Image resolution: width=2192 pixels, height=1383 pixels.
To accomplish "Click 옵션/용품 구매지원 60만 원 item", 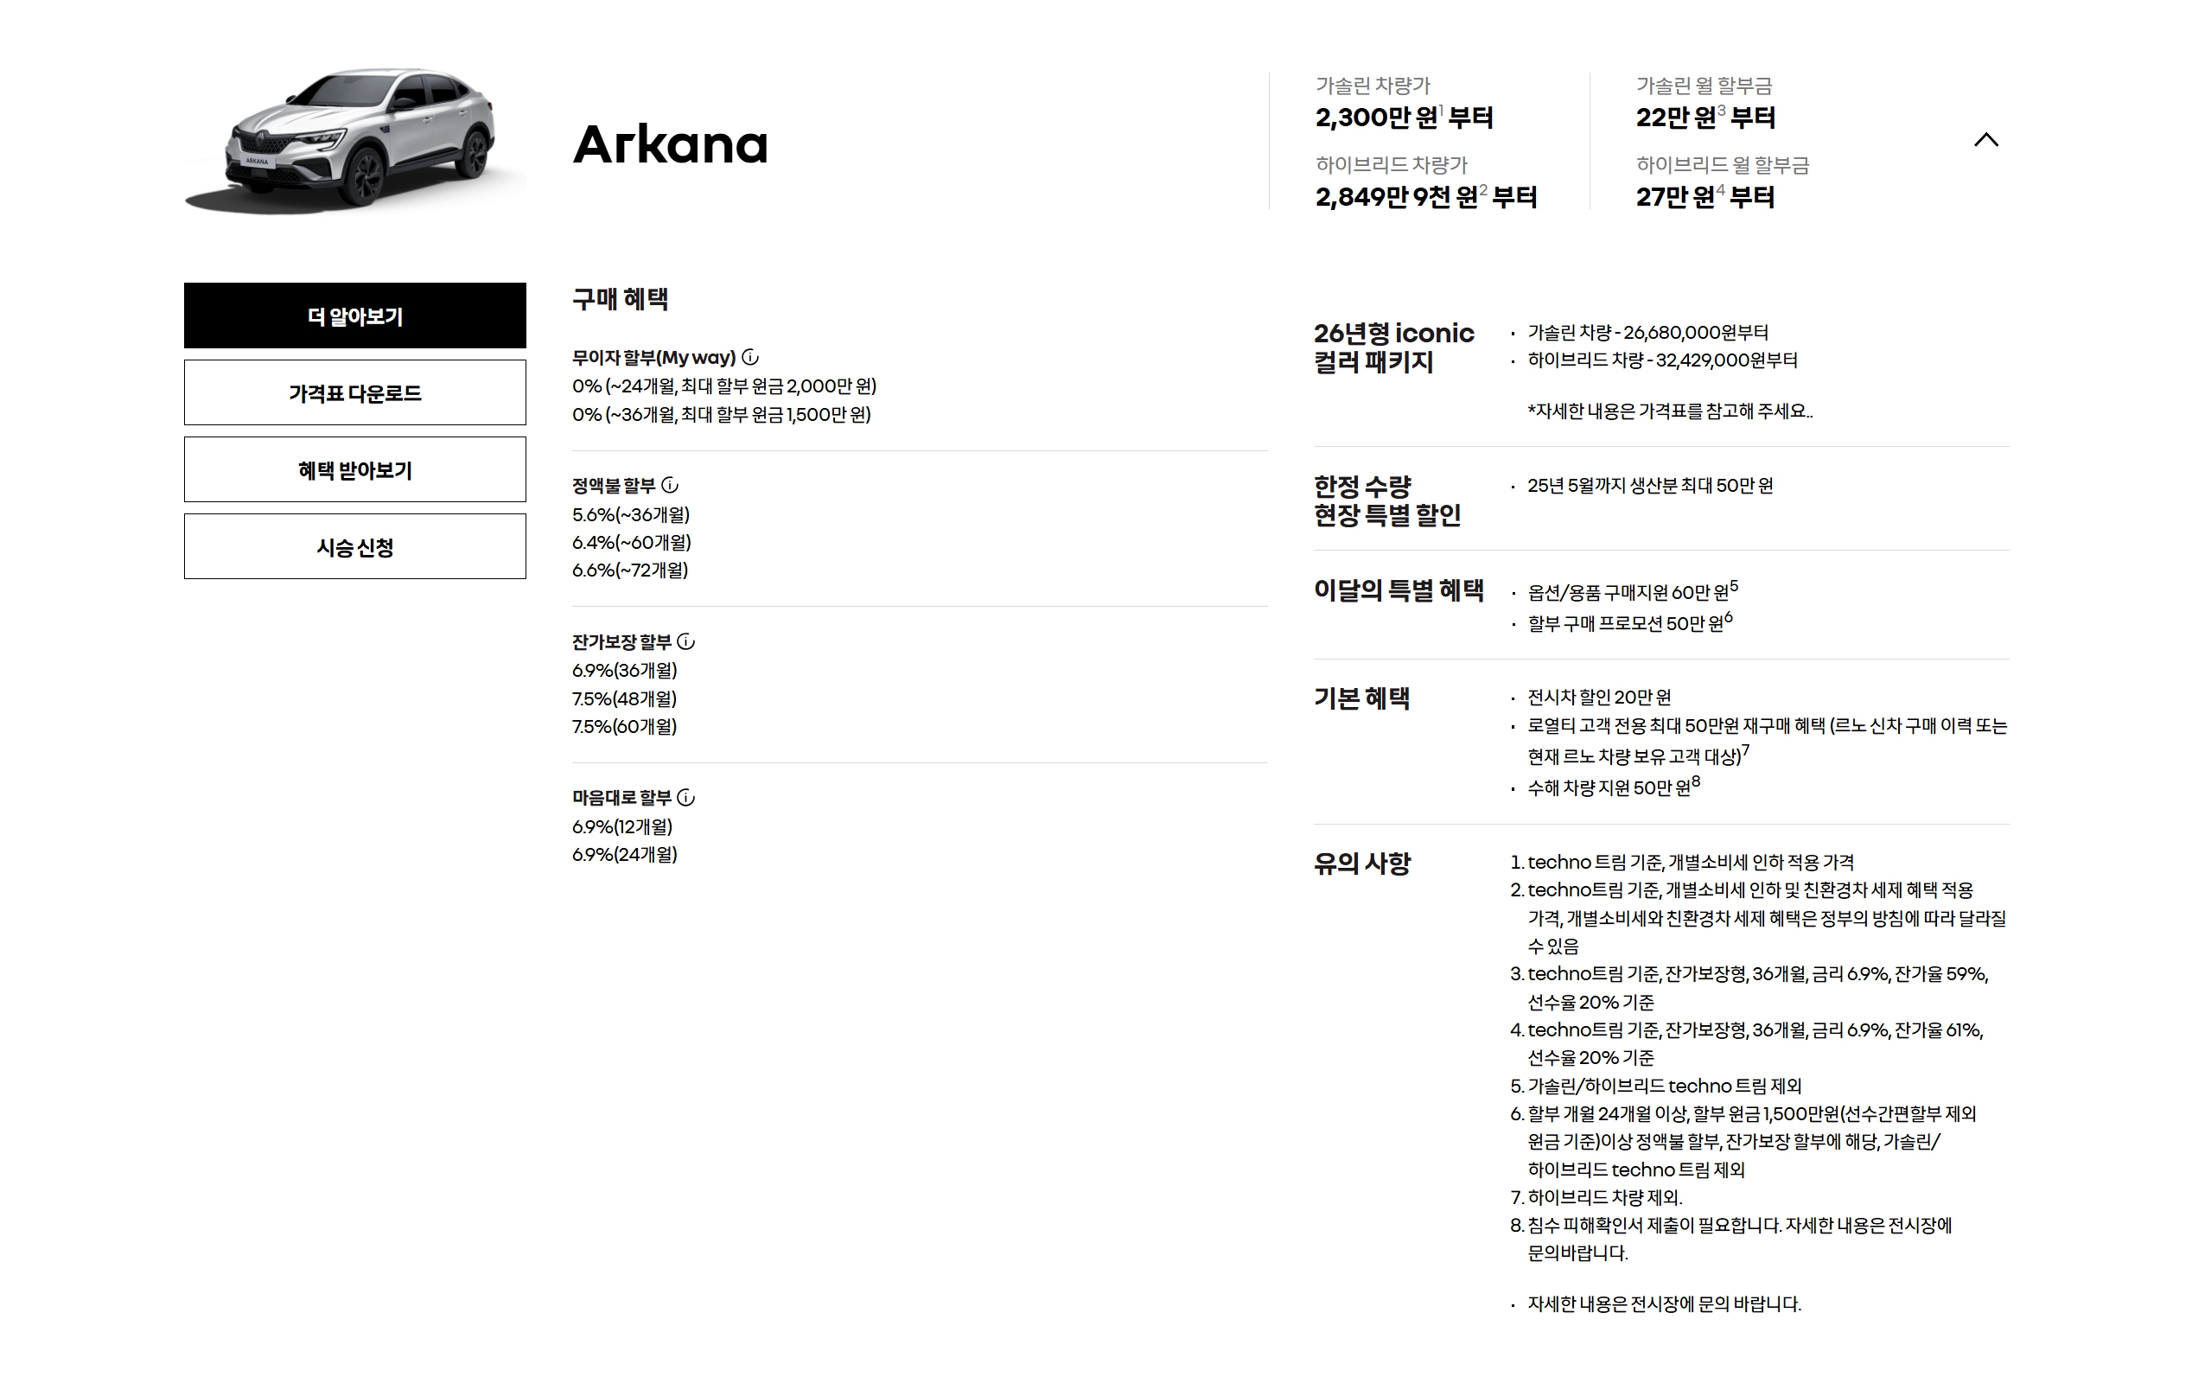I will 1628,593.
